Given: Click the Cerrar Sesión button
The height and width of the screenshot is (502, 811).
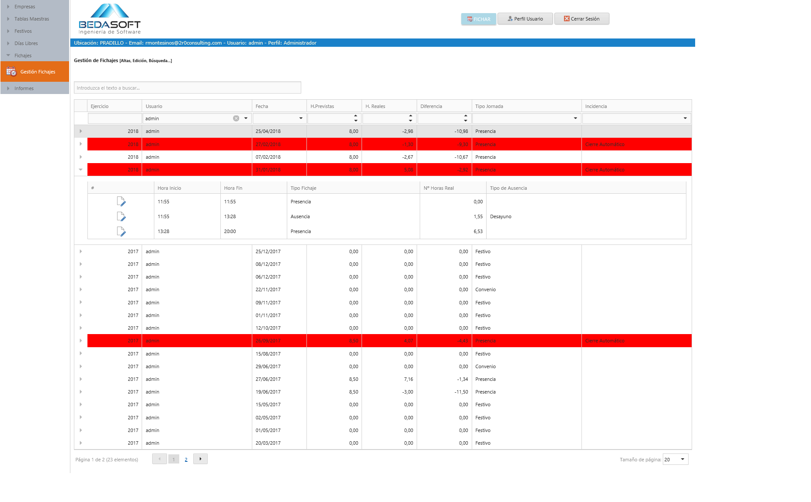Looking at the screenshot, I should 581,19.
